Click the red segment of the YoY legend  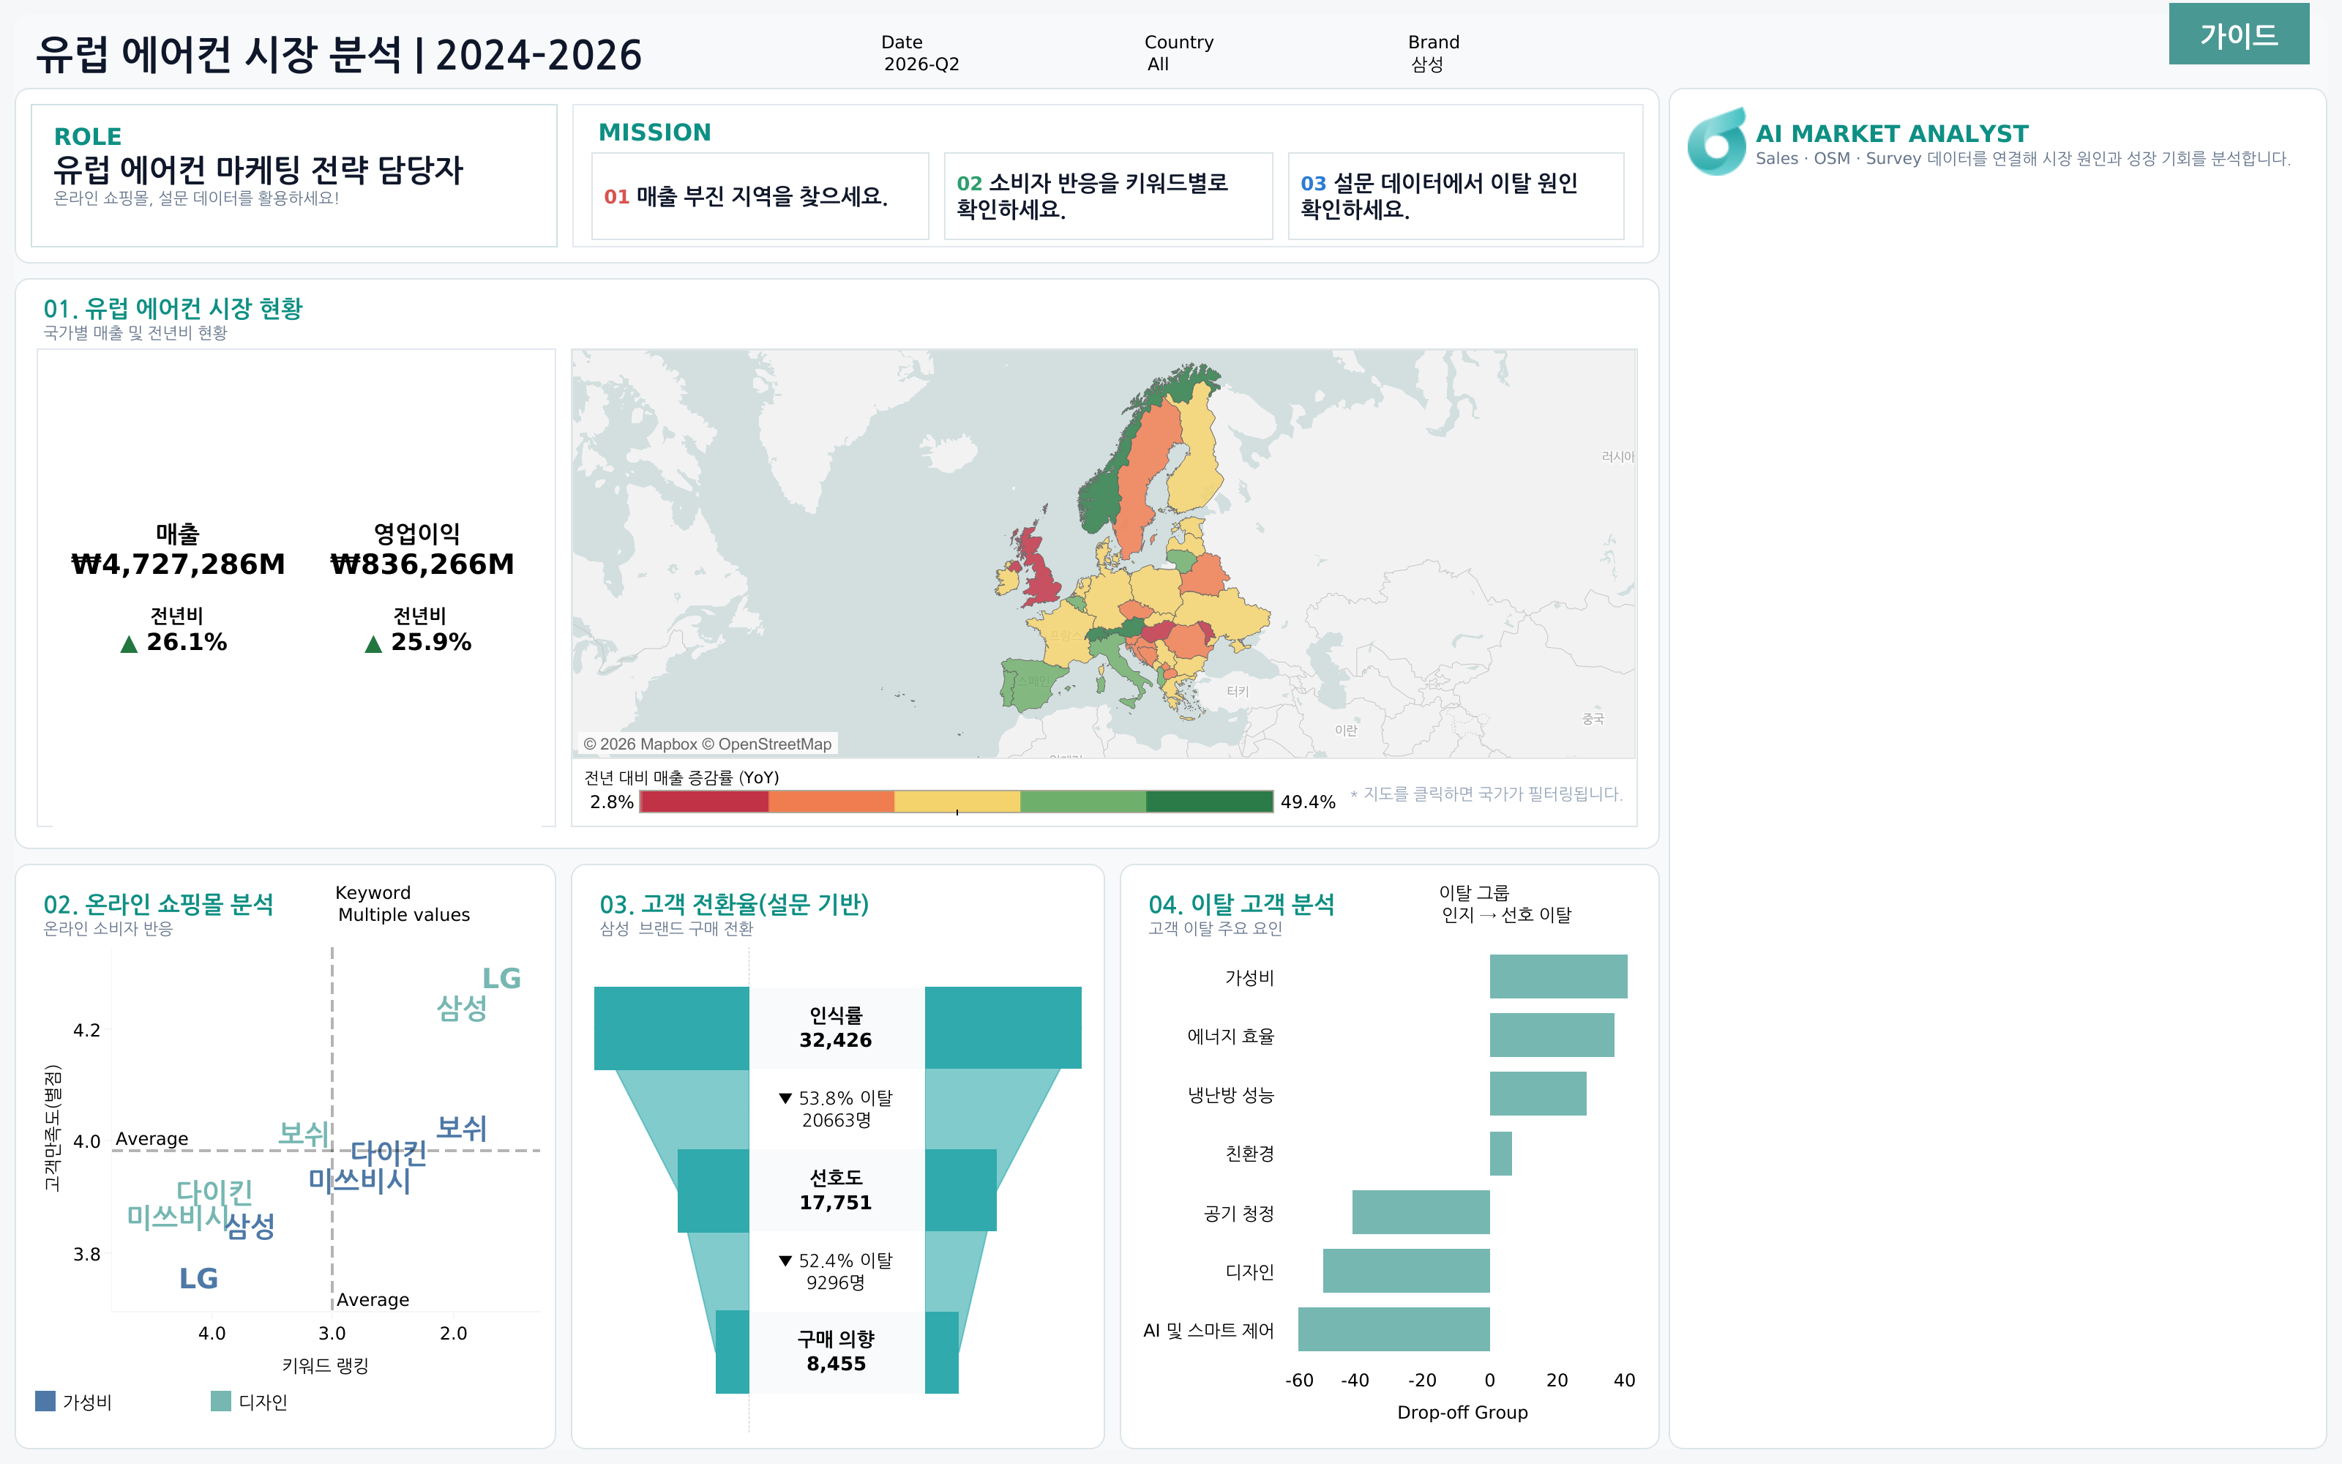(x=705, y=802)
